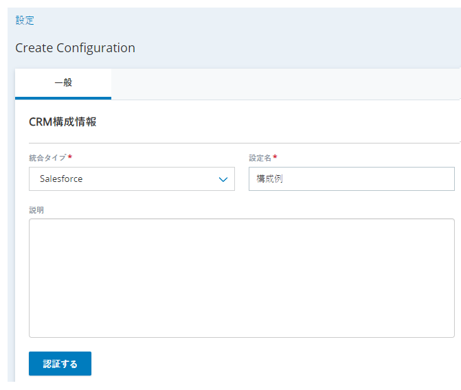Click the Create Configuration page title
Image resolution: width=461 pixels, height=390 pixels.
(x=76, y=48)
